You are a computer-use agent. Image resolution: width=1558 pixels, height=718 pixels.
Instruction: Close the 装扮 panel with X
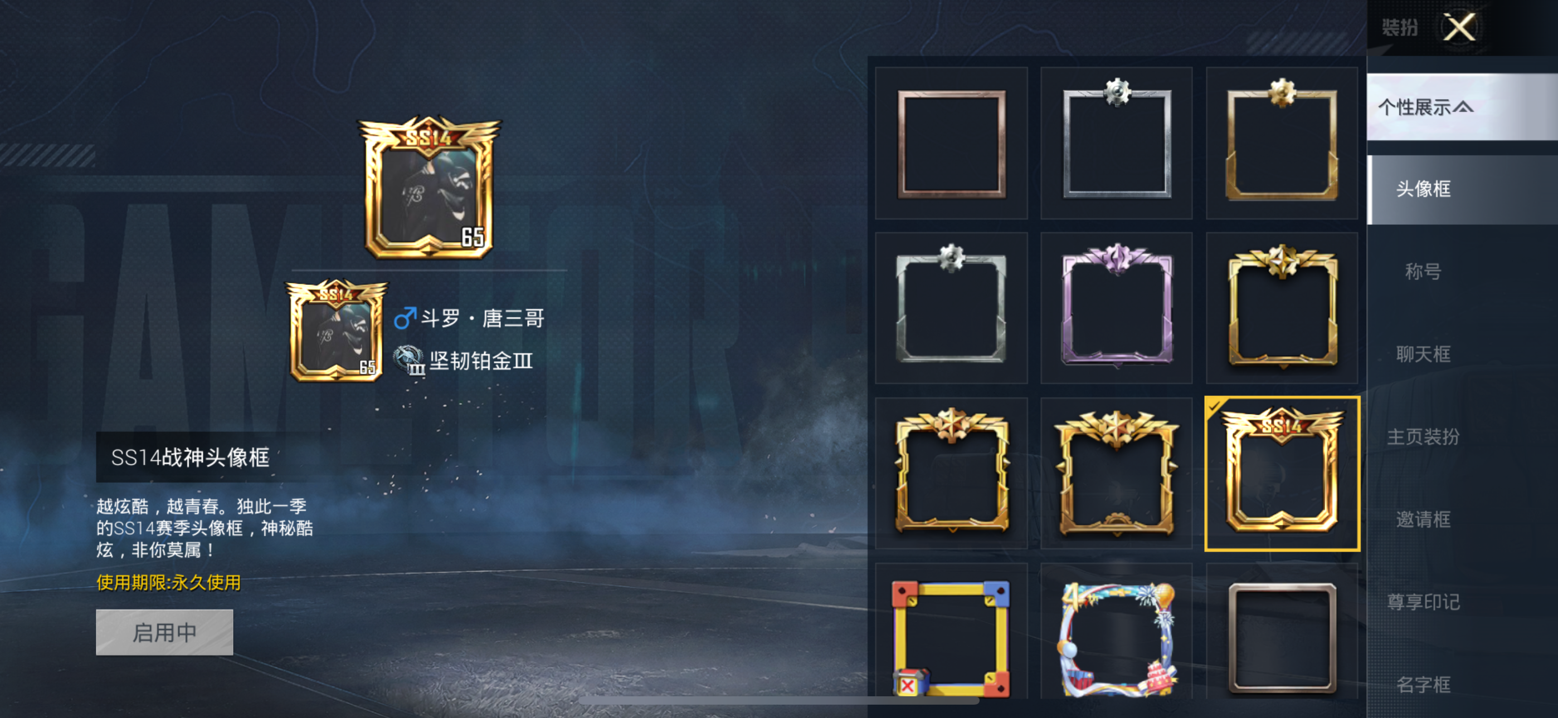[x=1459, y=27]
